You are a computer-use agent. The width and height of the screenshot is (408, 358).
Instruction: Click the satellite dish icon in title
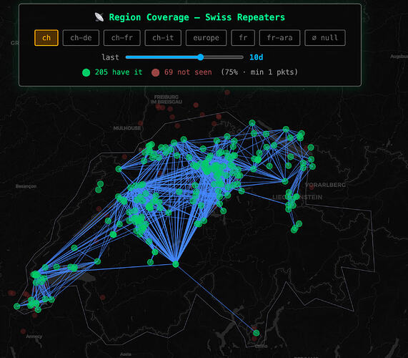point(99,17)
